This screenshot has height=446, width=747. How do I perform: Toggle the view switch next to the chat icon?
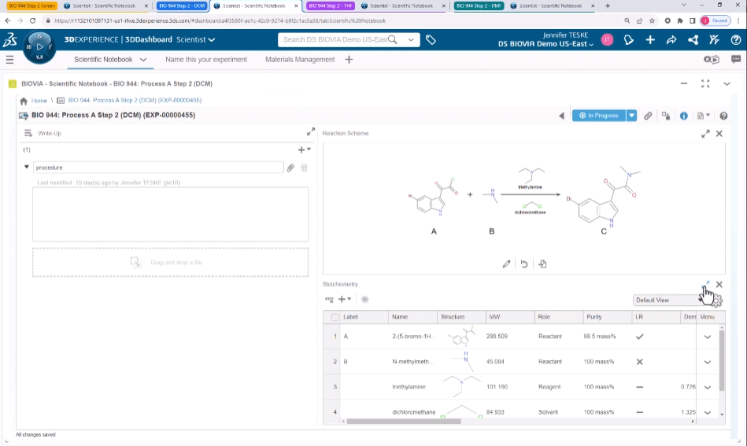click(712, 60)
